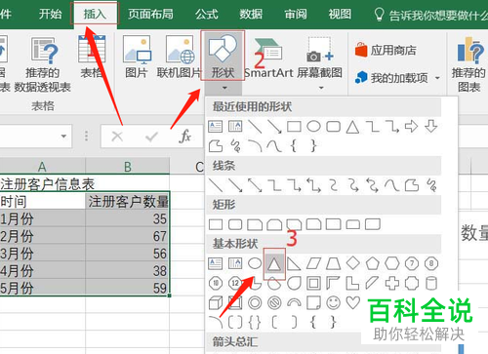Choose parallelogram basic shape

pyautogui.click(x=313, y=264)
